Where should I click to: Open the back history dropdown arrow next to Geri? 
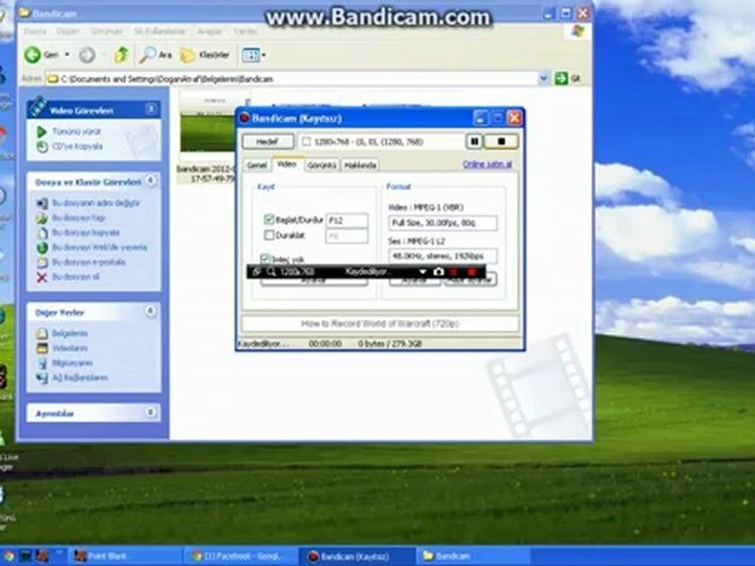[68, 55]
